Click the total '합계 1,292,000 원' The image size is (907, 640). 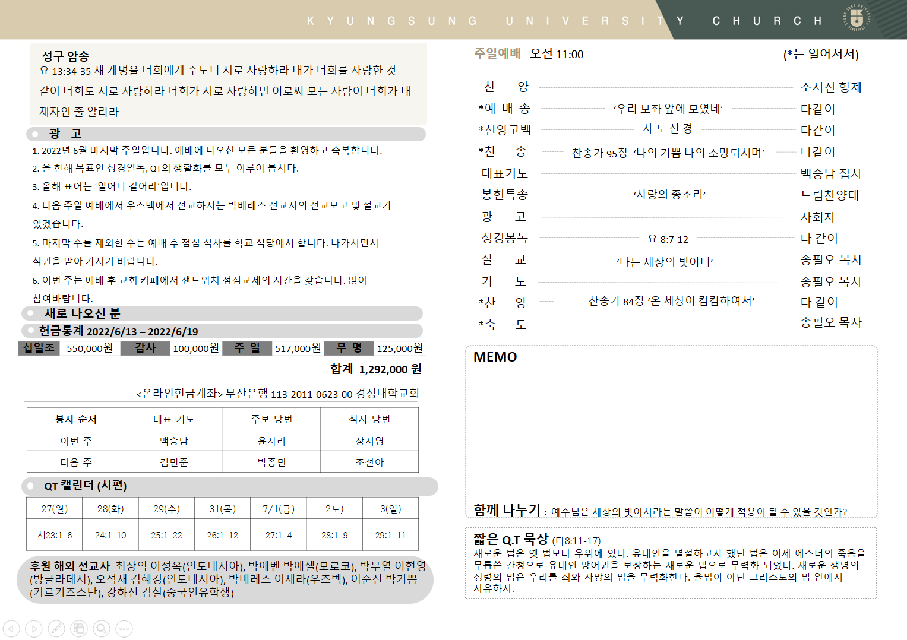click(376, 369)
